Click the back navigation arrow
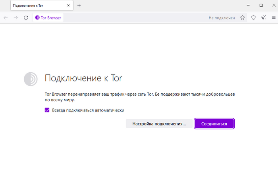 [x=6, y=18]
